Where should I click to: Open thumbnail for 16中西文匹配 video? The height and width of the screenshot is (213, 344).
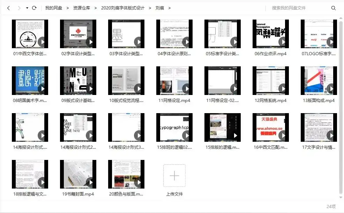270,128
